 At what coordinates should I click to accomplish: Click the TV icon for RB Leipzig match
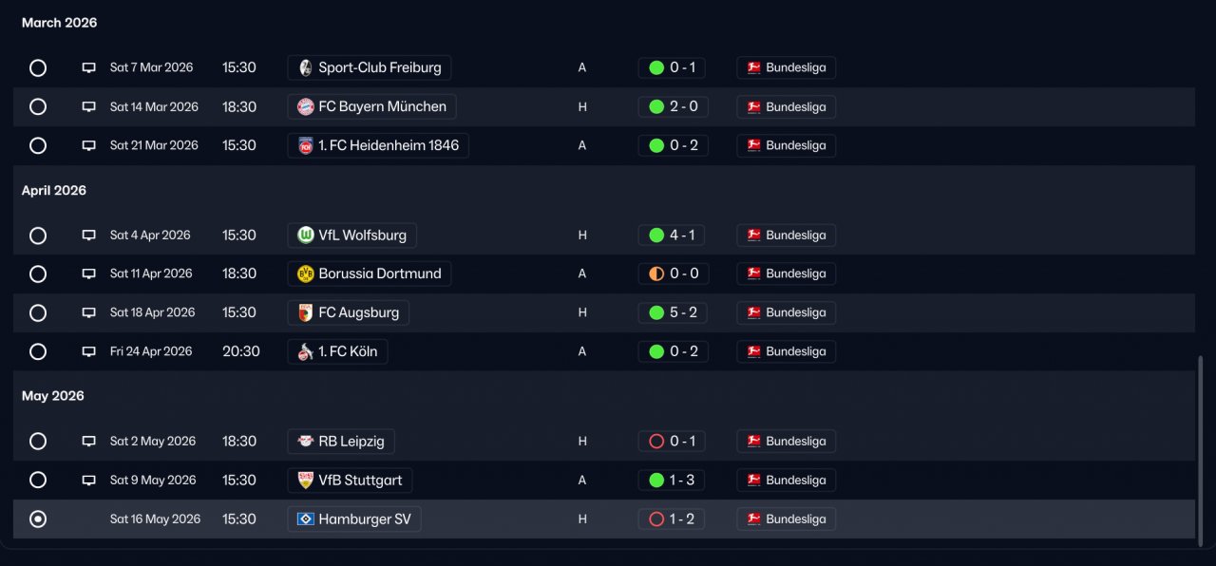pyautogui.click(x=88, y=442)
